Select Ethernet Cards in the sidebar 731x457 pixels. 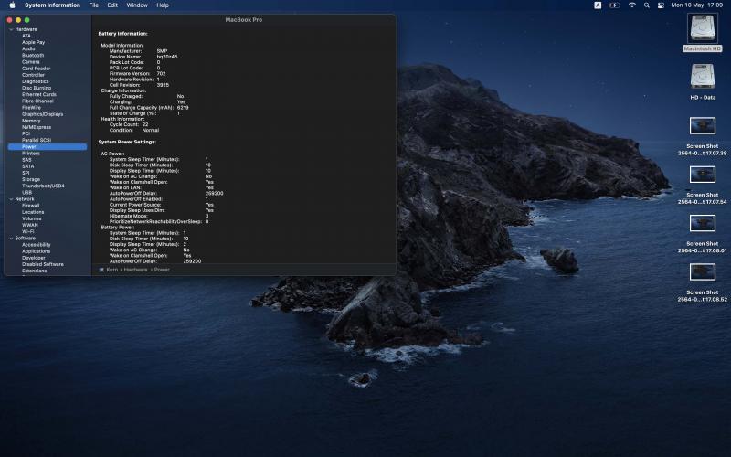(x=38, y=95)
